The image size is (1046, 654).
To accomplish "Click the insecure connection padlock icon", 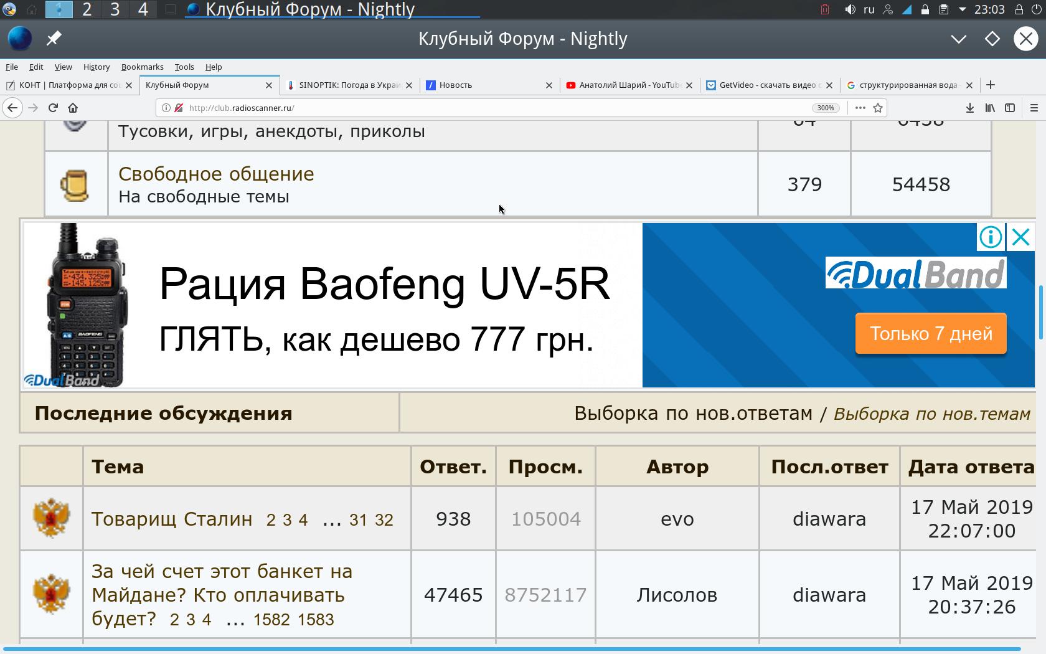I will click(179, 108).
